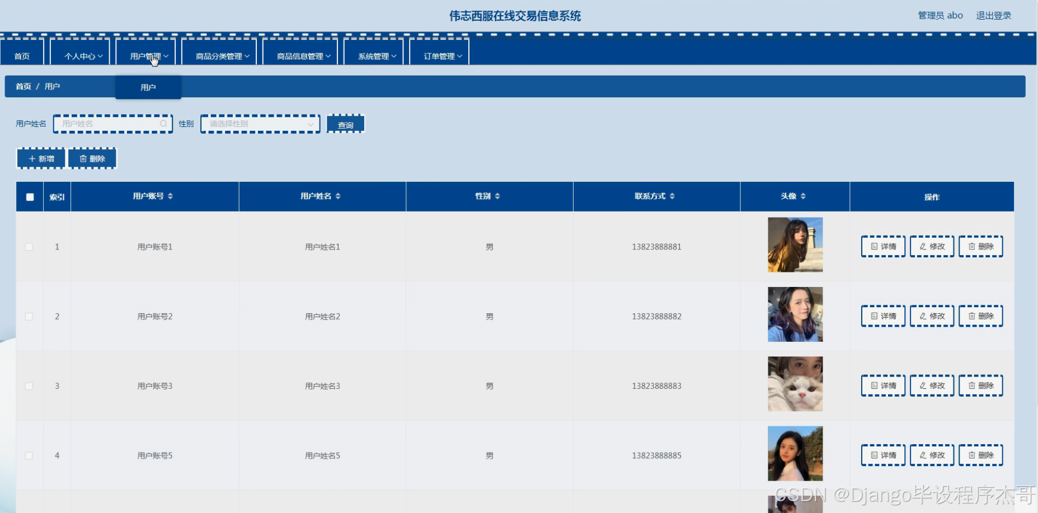Click 删除 for 用户账号3
The height and width of the screenshot is (513, 1038).
pos(981,386)
